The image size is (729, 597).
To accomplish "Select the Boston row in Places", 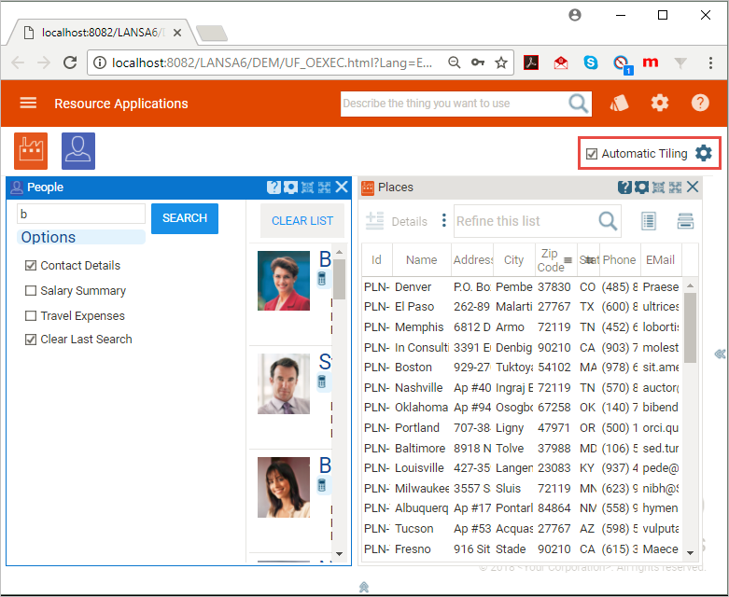I will 522,368.
